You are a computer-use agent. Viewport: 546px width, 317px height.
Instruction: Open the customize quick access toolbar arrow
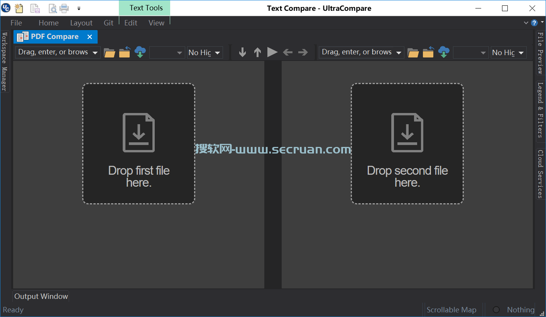(x=79, y=8)
